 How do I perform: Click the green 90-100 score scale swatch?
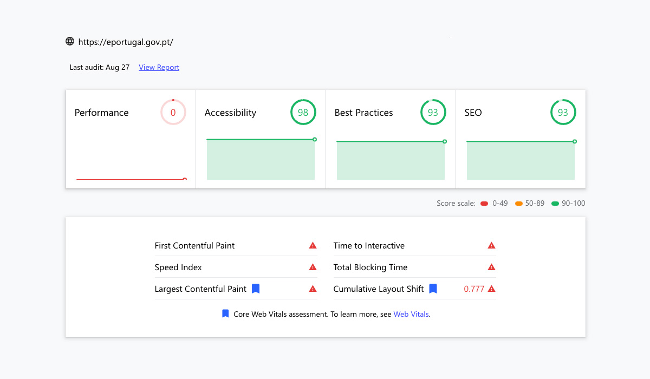555,204
